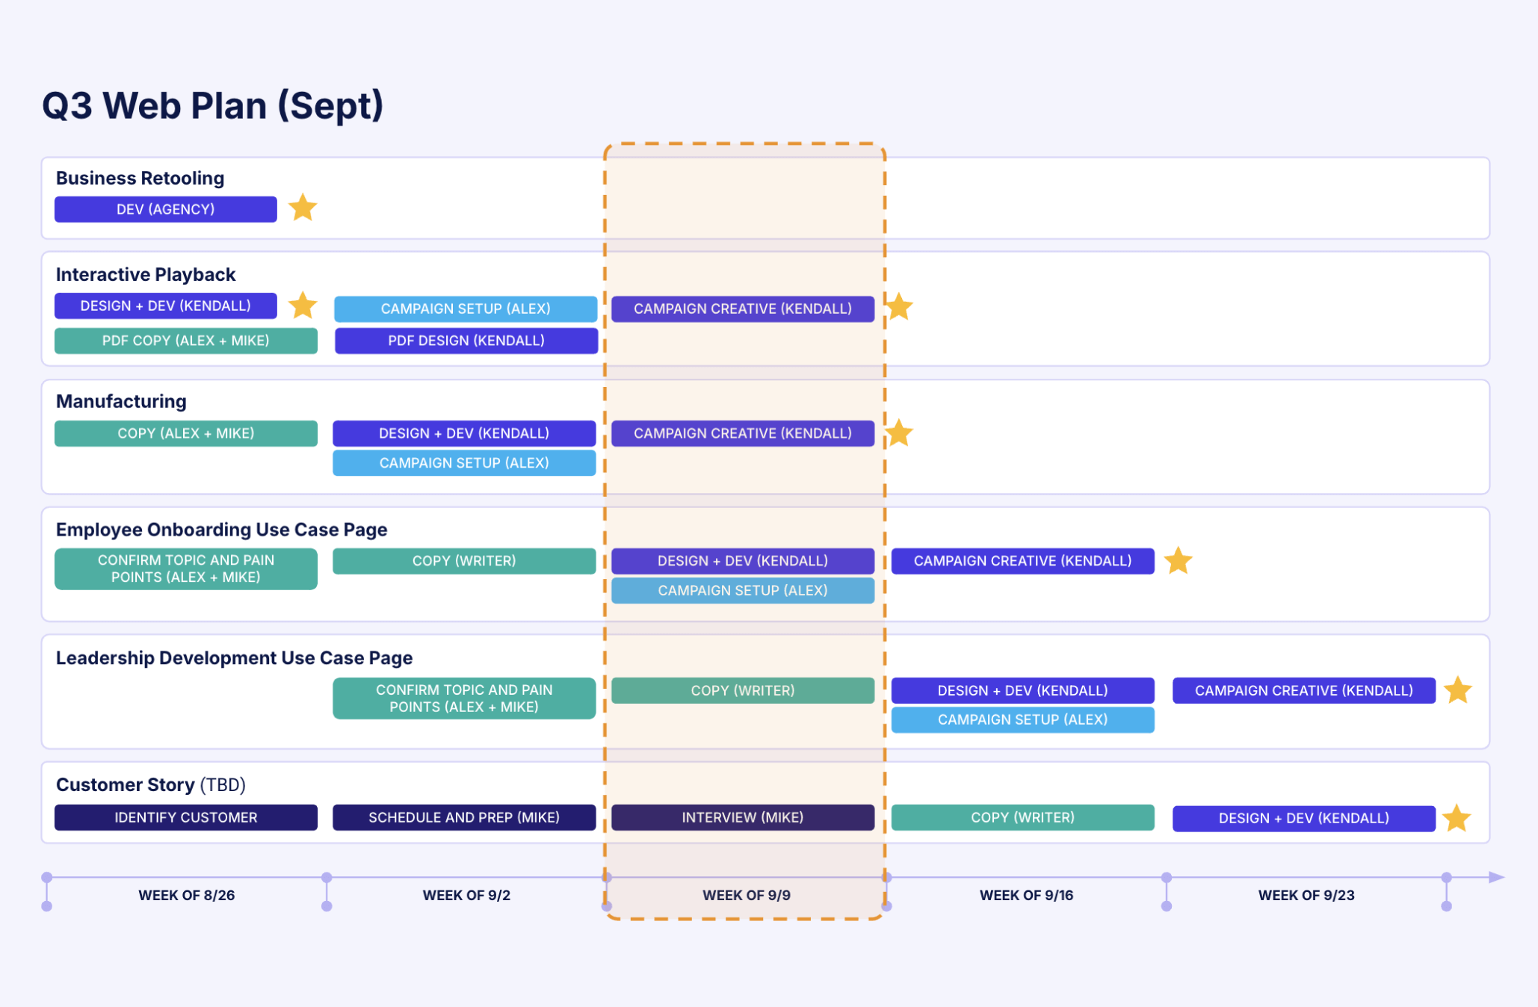Click SCHEDULE AND PREP (MIKE) bar

pyautogui.click(x=463, y=817)
